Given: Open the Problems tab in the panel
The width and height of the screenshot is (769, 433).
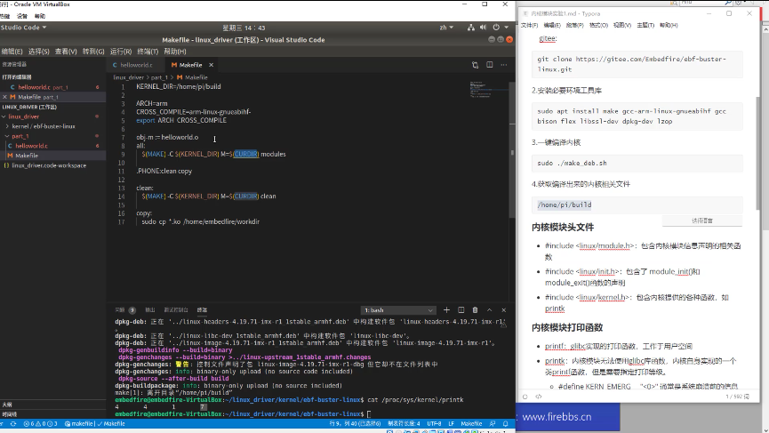Looking at the screenshot, I should pyautogui.click(x=124, y=310).
